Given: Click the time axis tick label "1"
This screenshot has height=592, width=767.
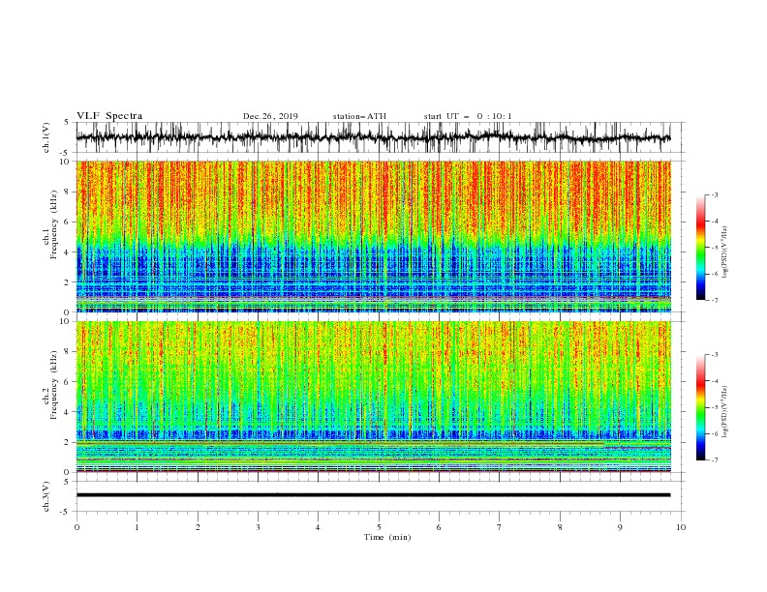Looking at the screenshot, I should [137, 527].
